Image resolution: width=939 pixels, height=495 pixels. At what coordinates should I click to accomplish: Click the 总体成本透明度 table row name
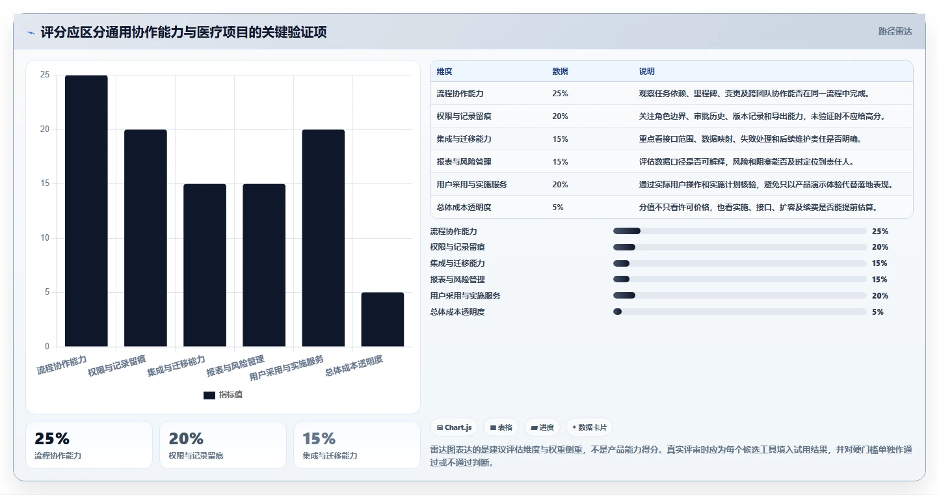click(464, 207)
